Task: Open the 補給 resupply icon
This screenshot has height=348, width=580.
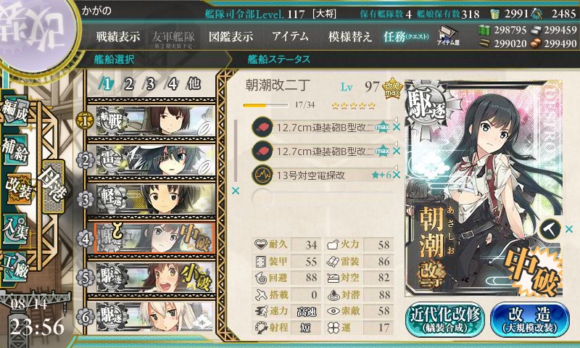Action: (x=14, y=150)
